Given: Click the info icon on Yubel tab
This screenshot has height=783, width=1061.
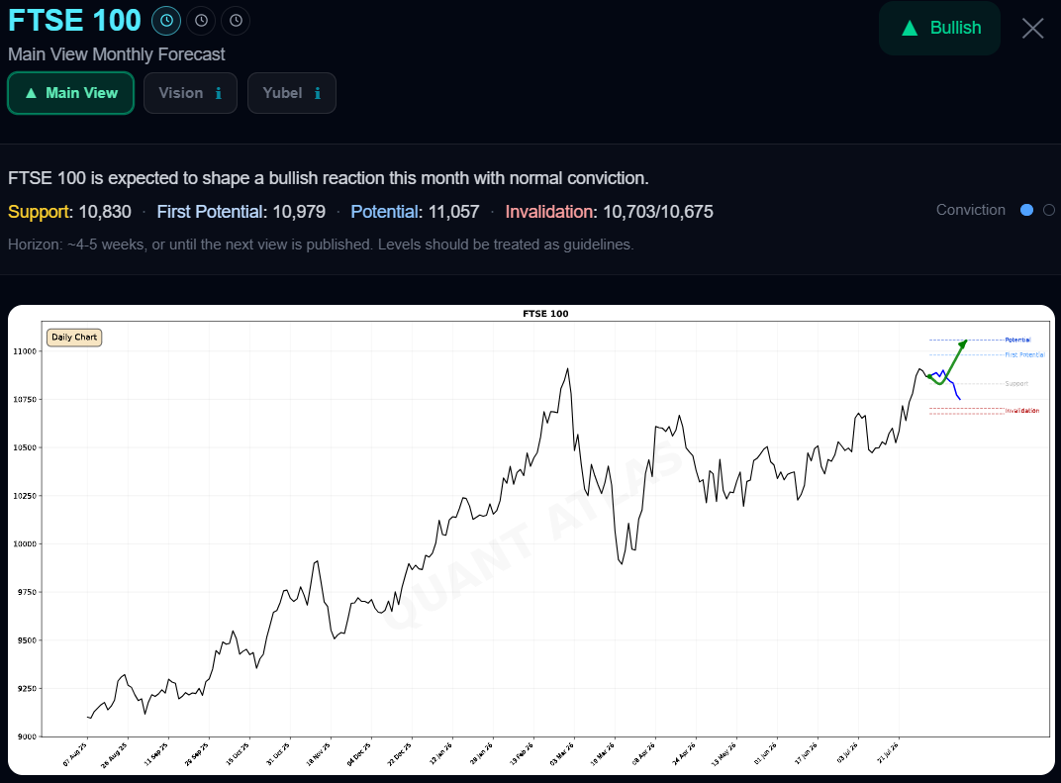Looking at the screenshot, I should click(x=318, y=93).
